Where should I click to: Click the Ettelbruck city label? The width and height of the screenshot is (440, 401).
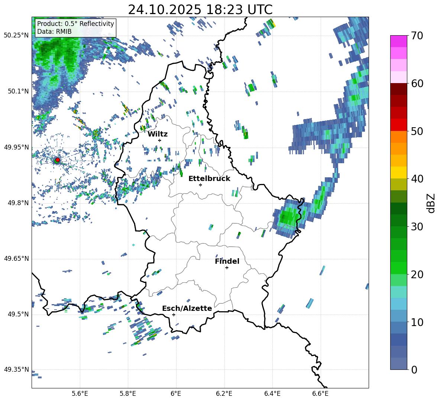coord(209,179)
